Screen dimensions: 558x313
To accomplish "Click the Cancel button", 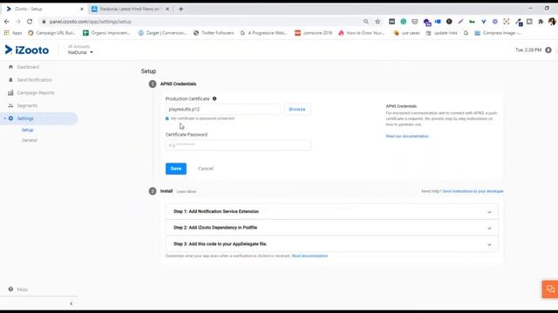I will (x=206, y=169).
